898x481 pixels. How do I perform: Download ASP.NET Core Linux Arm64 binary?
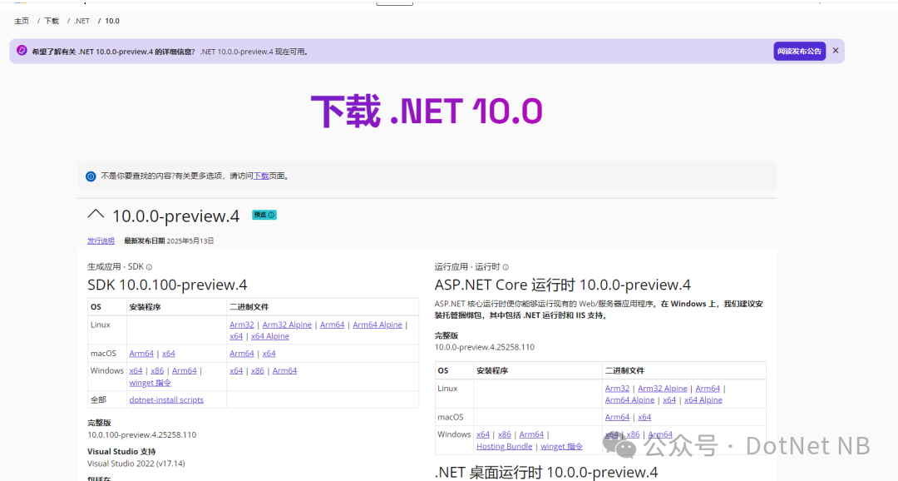point(708,388)
